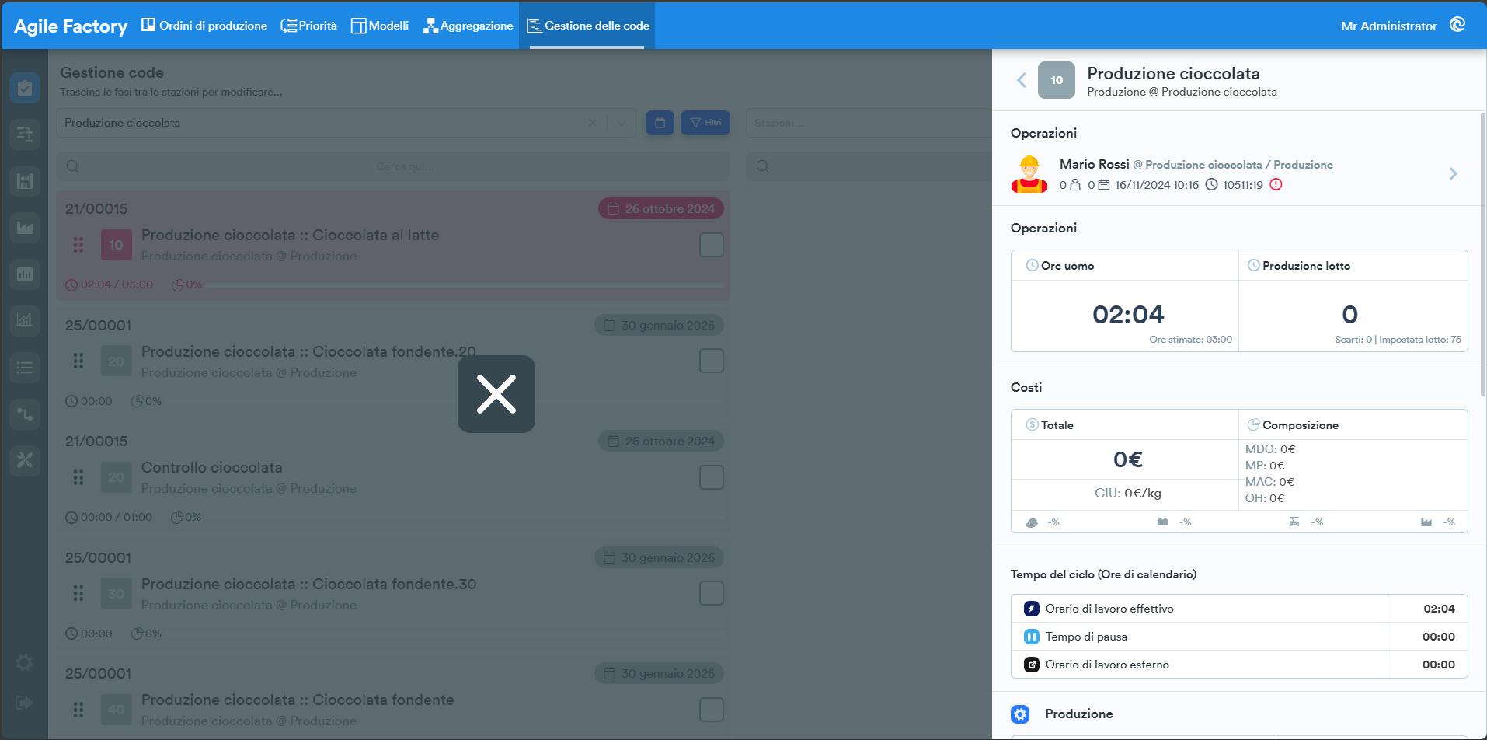
Task: Tick checkbox for Controllo cioccolata
Action: pos(712,477)
